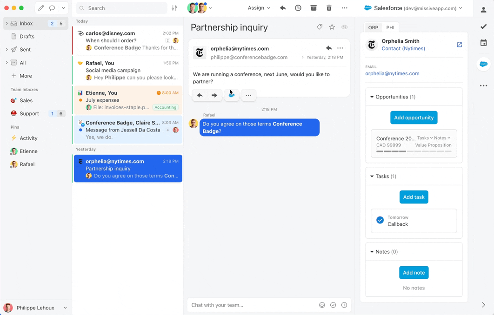Open the calendar icon in right sidebar
The width and height of the screenshot is (494, 315).
484,43
